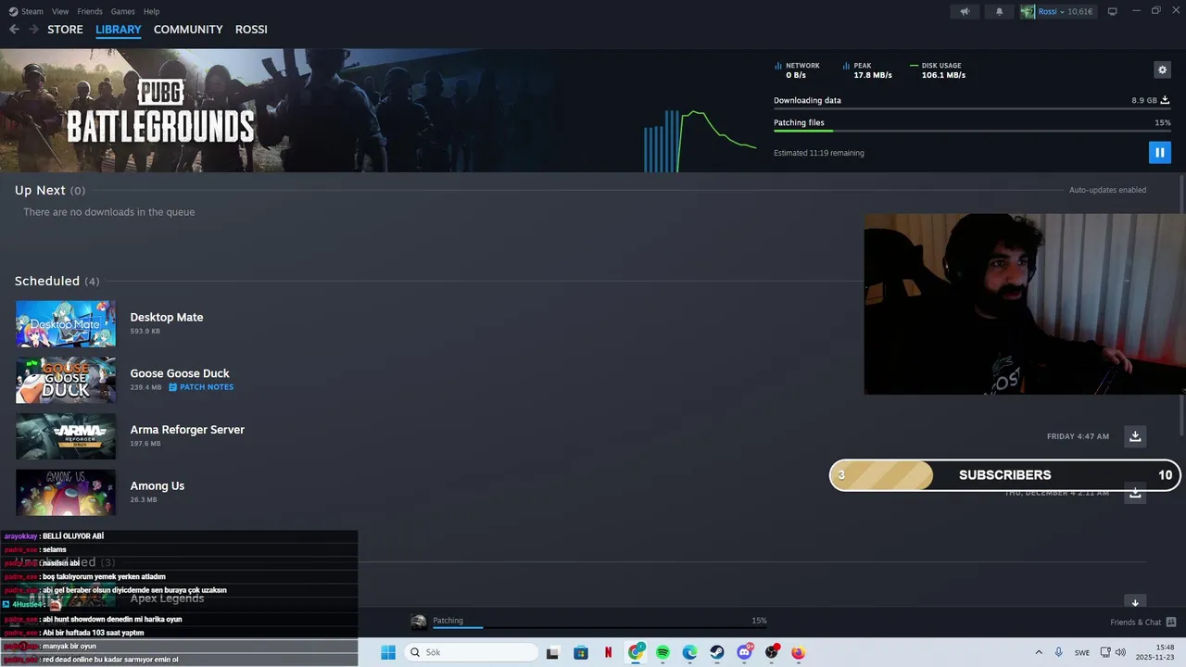Image resolution: width=1186 pixels, height=667 pixels.
Task: Click the Arma Reforger Server thumbnail
Action: click(x=66, y=436)
